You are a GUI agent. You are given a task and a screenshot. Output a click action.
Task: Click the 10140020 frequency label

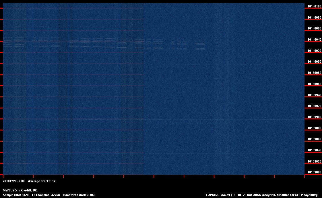pos(315,51)
